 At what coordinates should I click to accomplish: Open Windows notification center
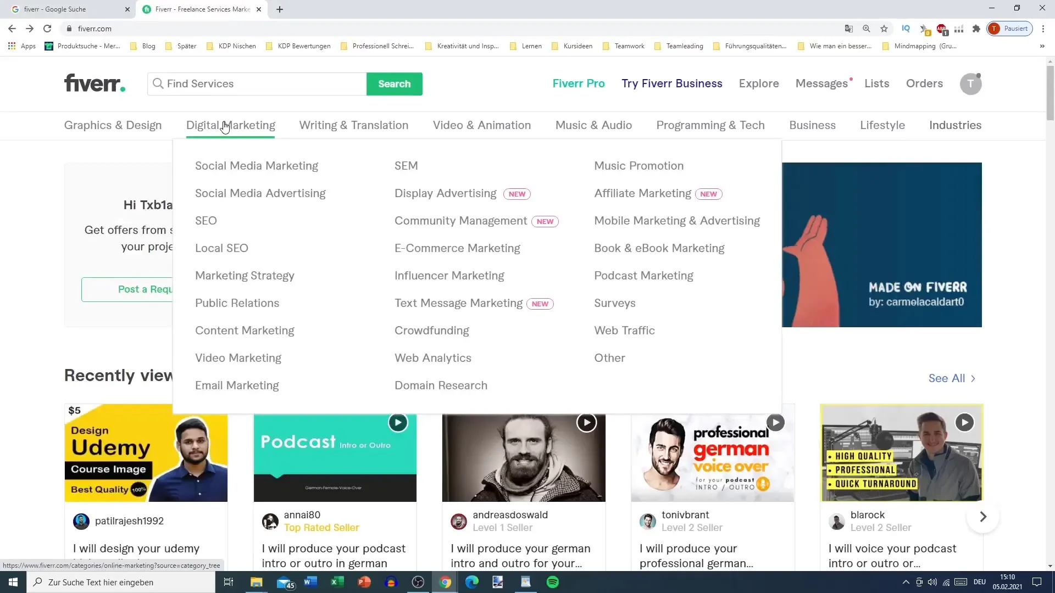pyautogui.click(x=1037, y=582)
